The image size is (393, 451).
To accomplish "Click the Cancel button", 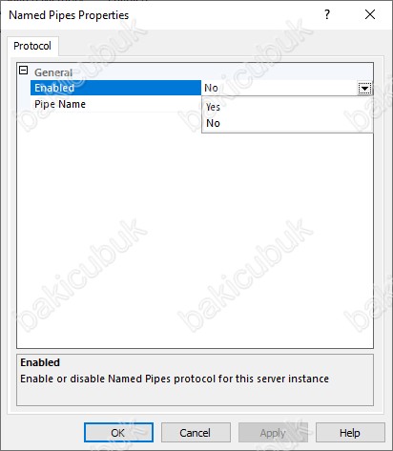I will tap(196, 433).
